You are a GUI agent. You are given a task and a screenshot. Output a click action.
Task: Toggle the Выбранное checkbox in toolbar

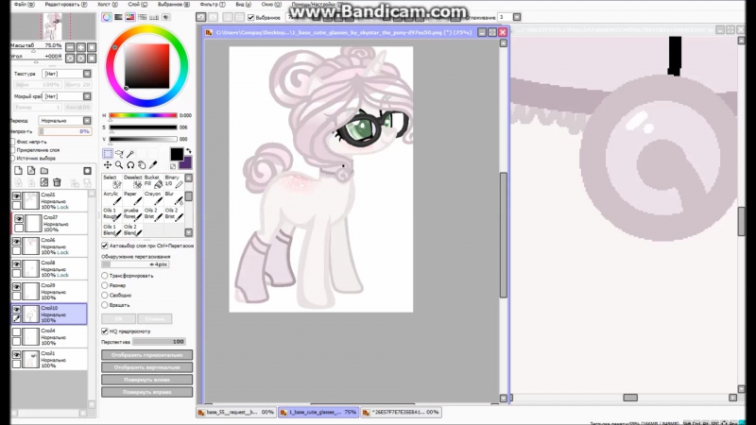coord(250,17)
